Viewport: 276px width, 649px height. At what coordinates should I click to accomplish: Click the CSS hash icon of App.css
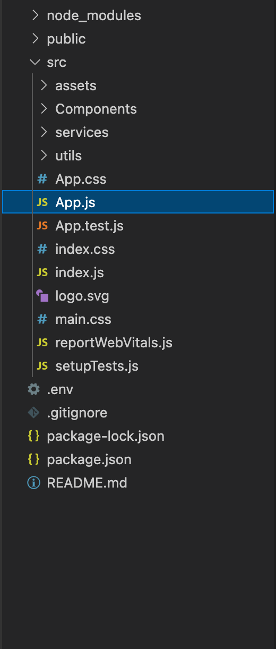pos(42,179)
